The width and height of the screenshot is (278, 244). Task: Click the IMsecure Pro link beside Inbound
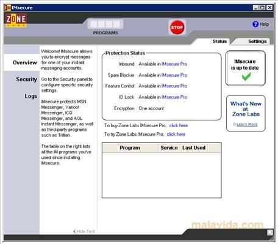pos(174,64)
